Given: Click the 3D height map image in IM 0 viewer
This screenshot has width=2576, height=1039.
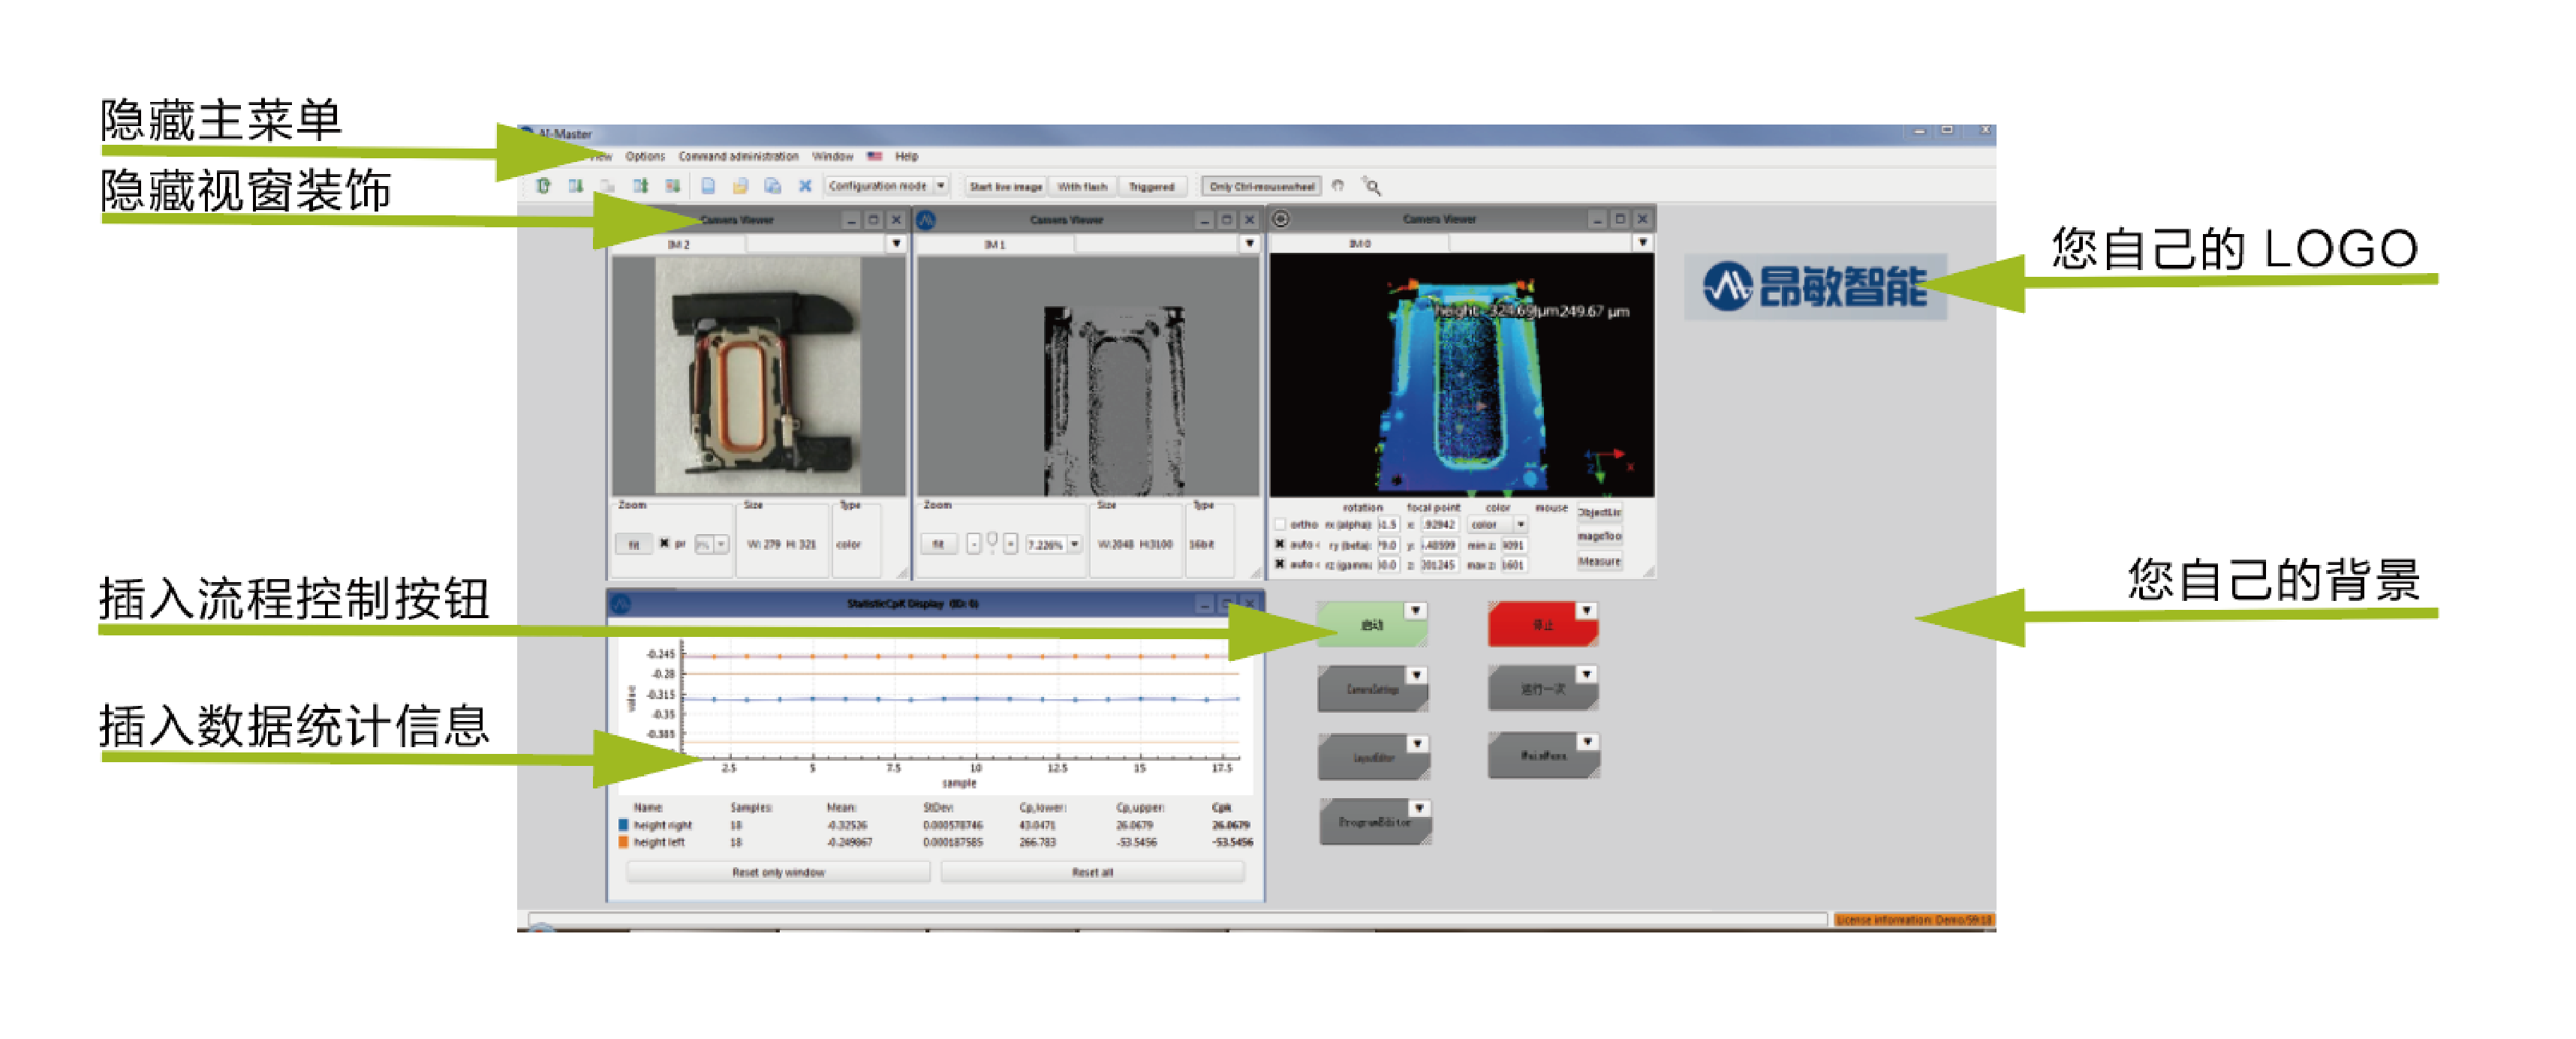Looking at the screenshot, I should point(1461,374).
